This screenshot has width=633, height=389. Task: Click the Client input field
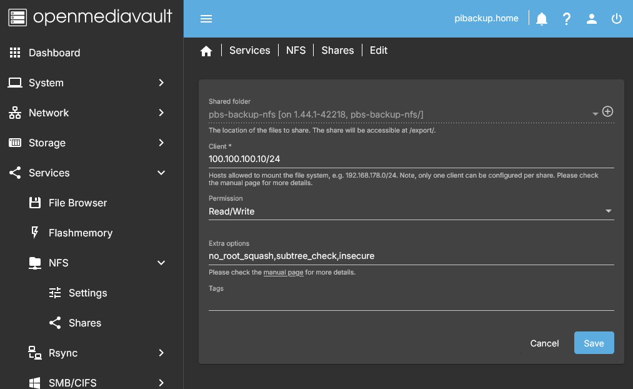point(411,159)
